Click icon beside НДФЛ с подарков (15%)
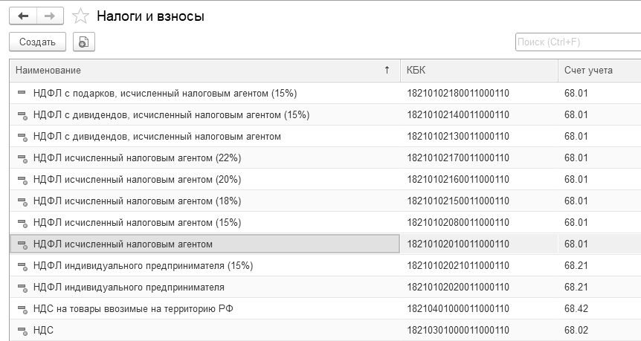 [x=21, y=94]
